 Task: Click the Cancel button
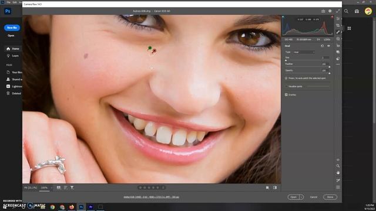(x=313, y=197)
